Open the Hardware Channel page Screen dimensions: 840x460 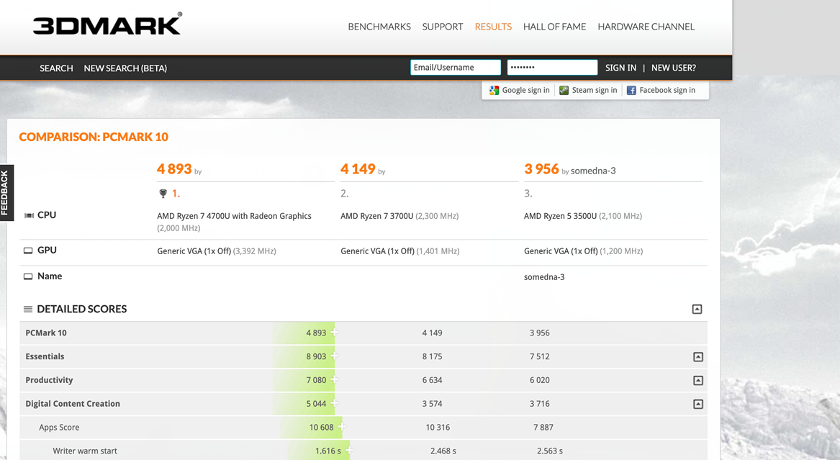(x=646, y=27)
